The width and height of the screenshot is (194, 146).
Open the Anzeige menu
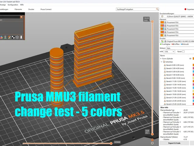3,5
